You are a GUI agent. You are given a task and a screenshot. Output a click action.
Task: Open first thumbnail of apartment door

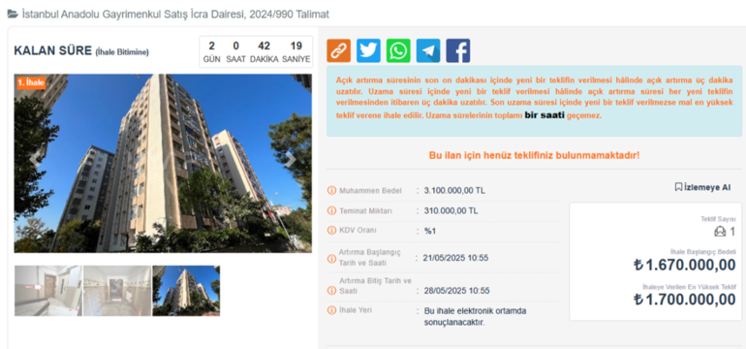[x=48, y=291]
